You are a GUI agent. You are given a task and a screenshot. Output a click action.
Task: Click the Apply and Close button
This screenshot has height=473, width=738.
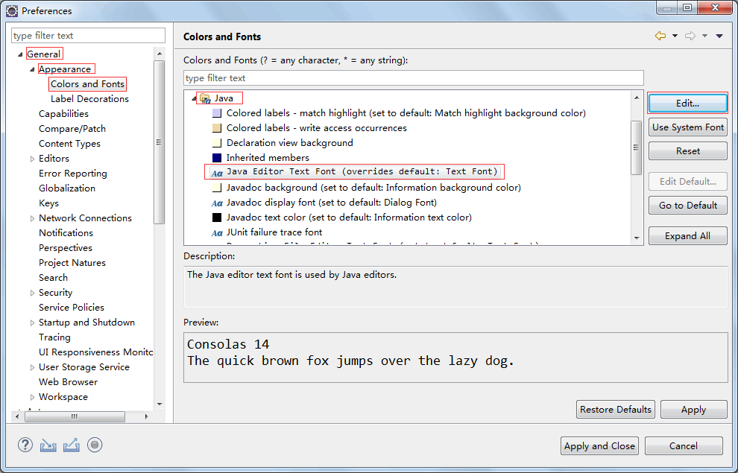click(x=599, y=445)
